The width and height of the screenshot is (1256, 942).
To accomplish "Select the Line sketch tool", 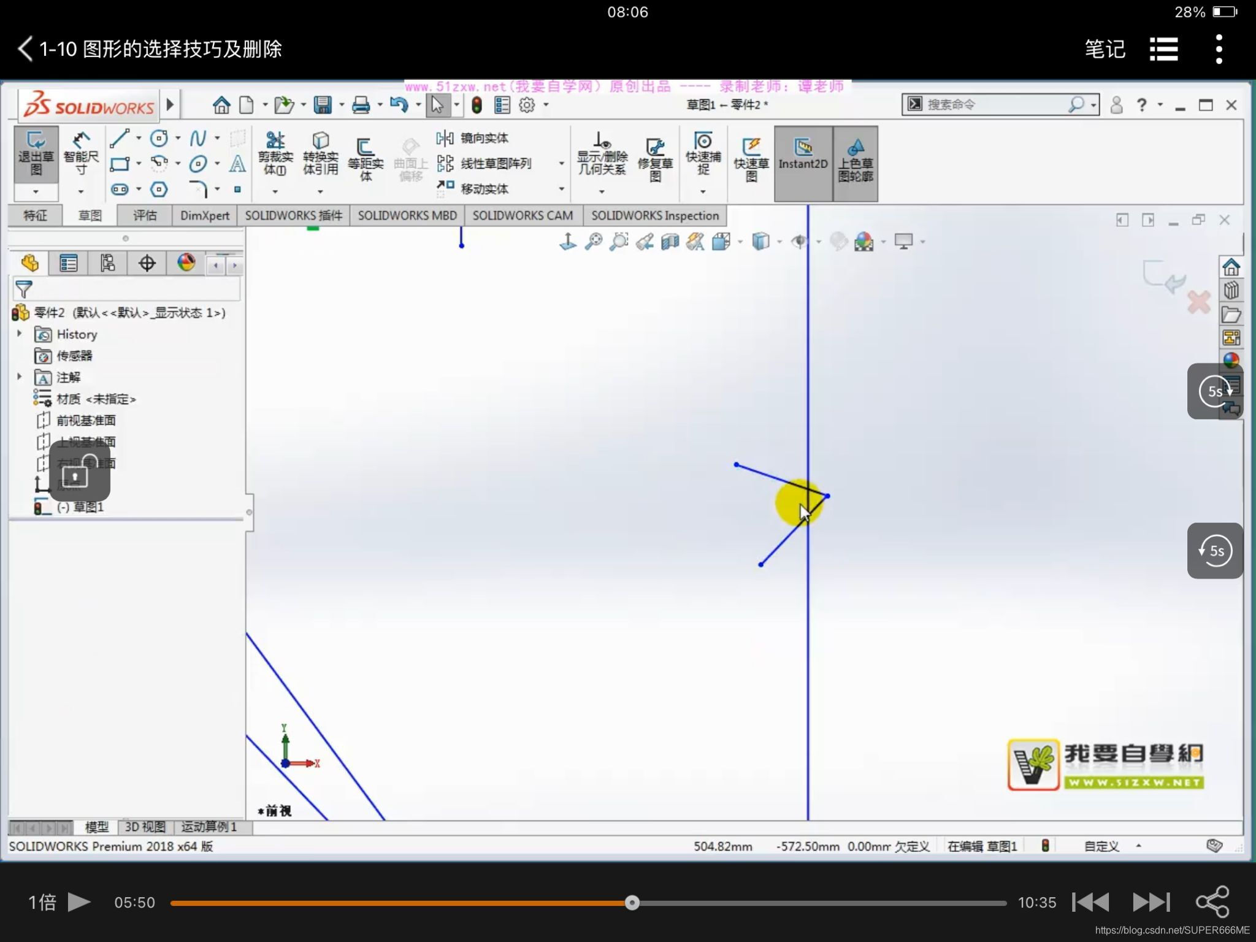I will tap(120, 138).
